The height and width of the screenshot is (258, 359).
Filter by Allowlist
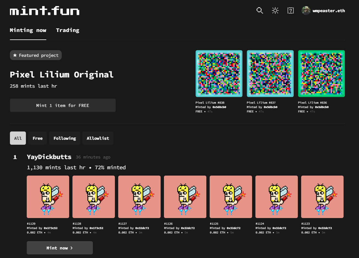[x=98, y=138]
